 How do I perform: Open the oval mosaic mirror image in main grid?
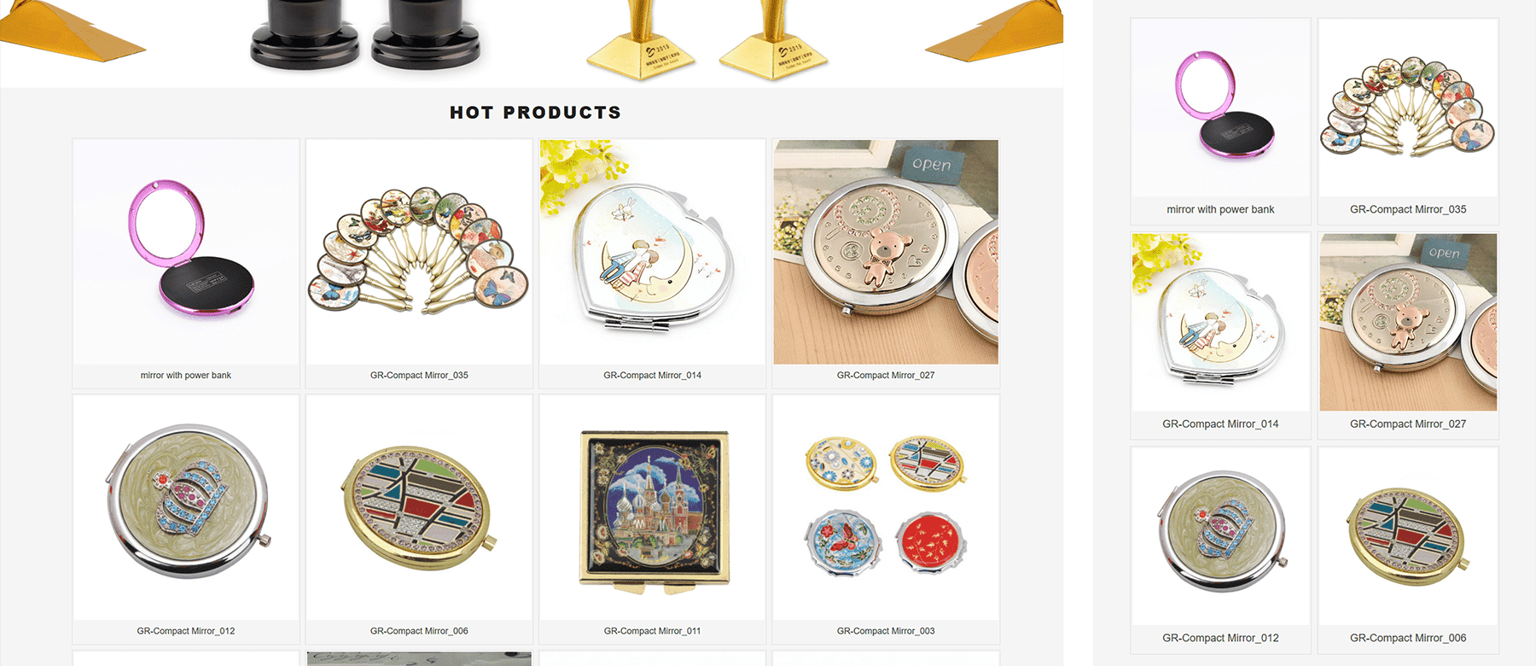tap(419, 508)
